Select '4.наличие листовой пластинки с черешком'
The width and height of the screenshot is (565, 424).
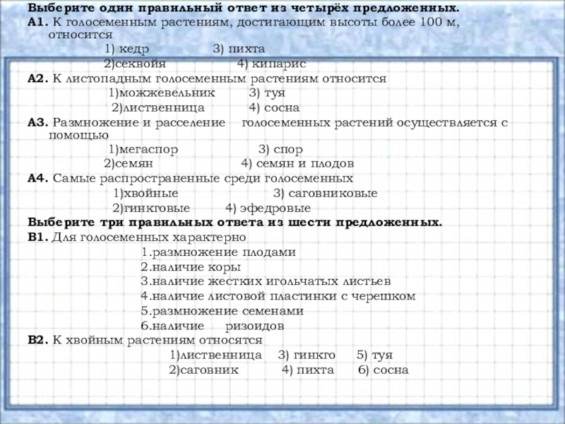pos(278,296)
